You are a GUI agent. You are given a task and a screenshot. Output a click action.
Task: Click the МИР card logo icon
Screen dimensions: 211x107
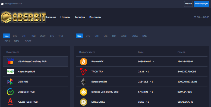[10, 72]
